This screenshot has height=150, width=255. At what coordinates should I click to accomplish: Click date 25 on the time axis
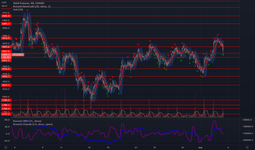tap(155, 147)
